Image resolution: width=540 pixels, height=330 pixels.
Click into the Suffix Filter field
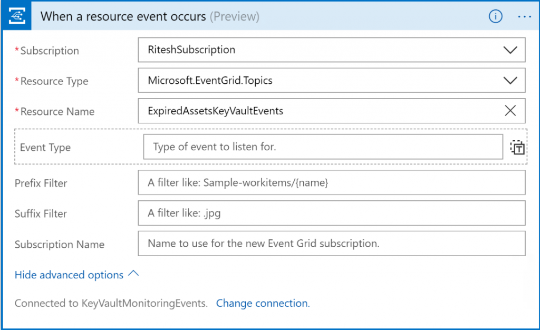[331, 213]
